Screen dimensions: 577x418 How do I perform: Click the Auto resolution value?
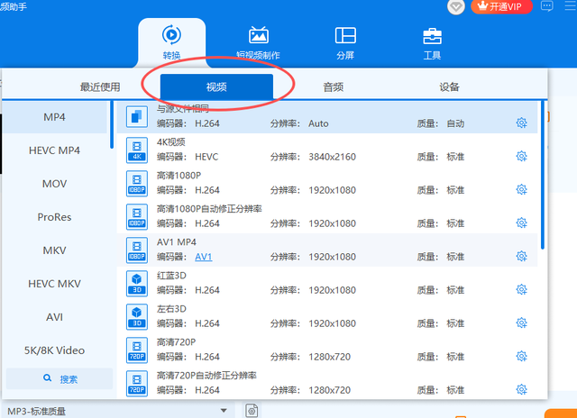[318, 123]
